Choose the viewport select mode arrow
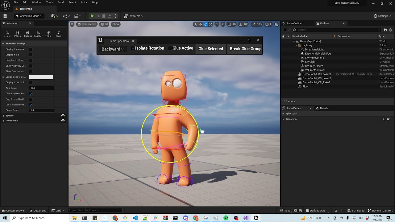The width and height of the screenshot is (395, 222). click(x=195, y=24)
